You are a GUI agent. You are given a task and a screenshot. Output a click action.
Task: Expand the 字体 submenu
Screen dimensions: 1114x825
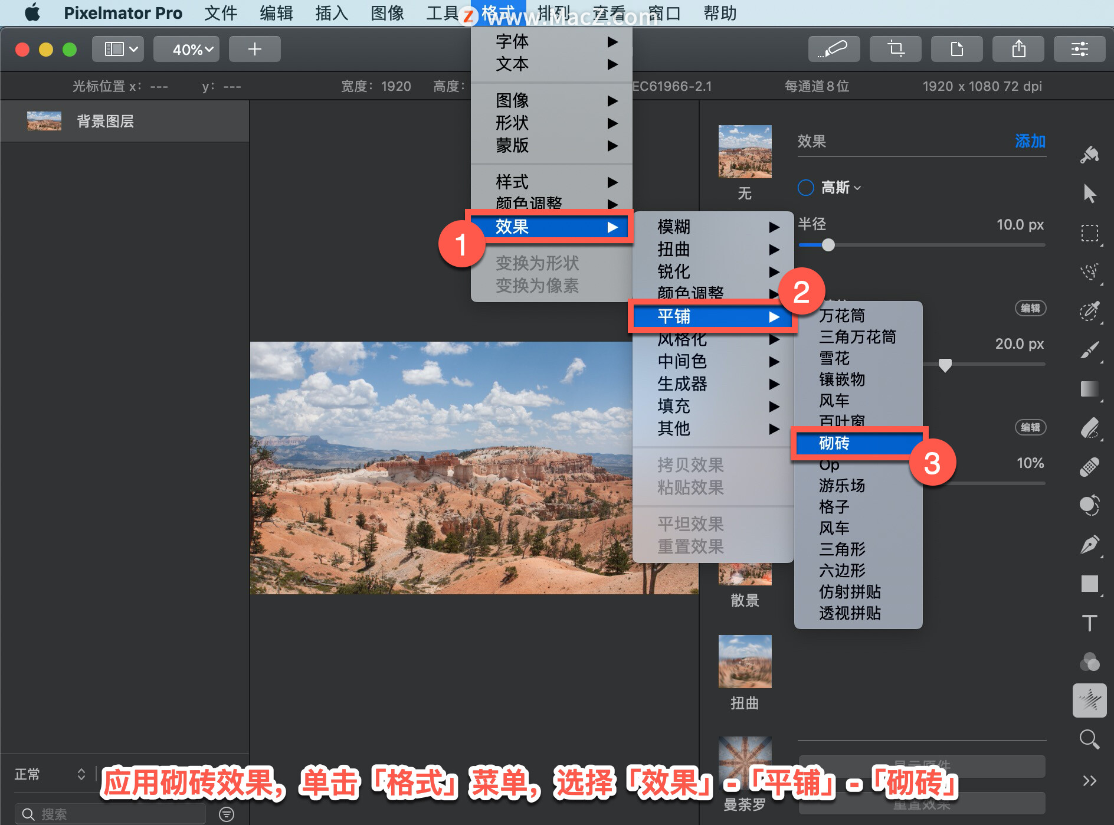coord(552,41)
